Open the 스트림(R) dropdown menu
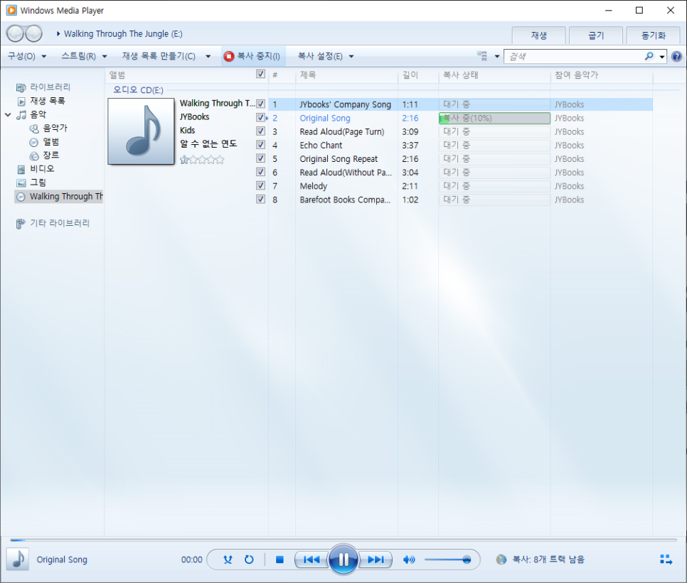The width and height of the screenshot is (687, 583). (x=84, y=56)
